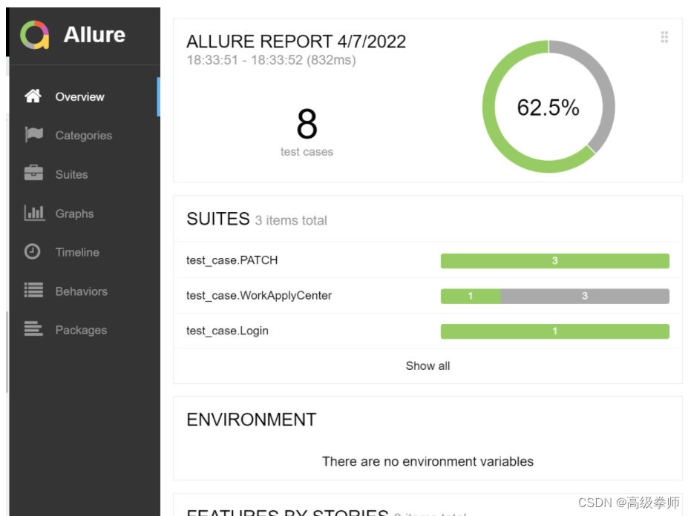Navigate to Behaviors

pyautogui.click(x=85, y=291)
